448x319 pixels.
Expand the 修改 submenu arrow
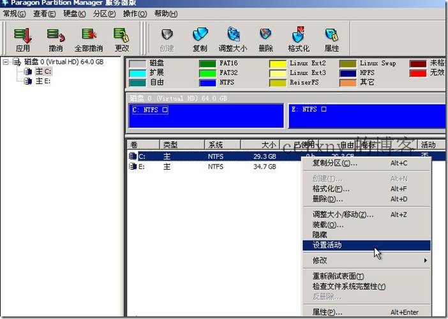click(x=426, y=260)
